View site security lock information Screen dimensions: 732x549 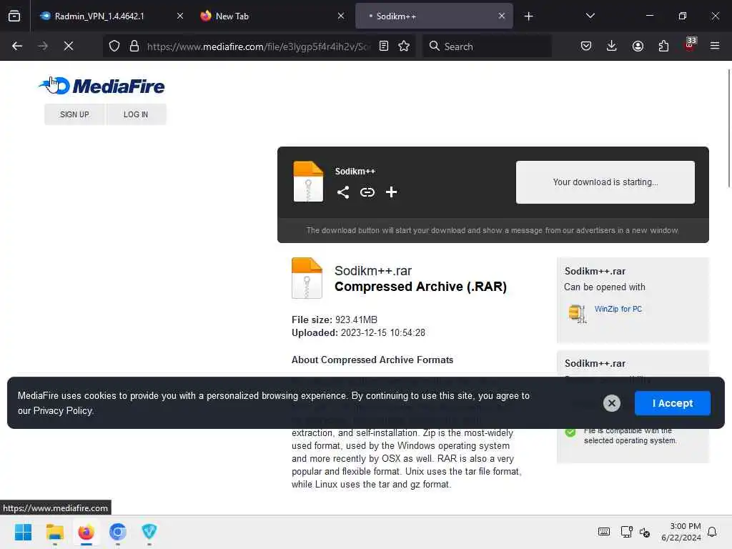134,46
